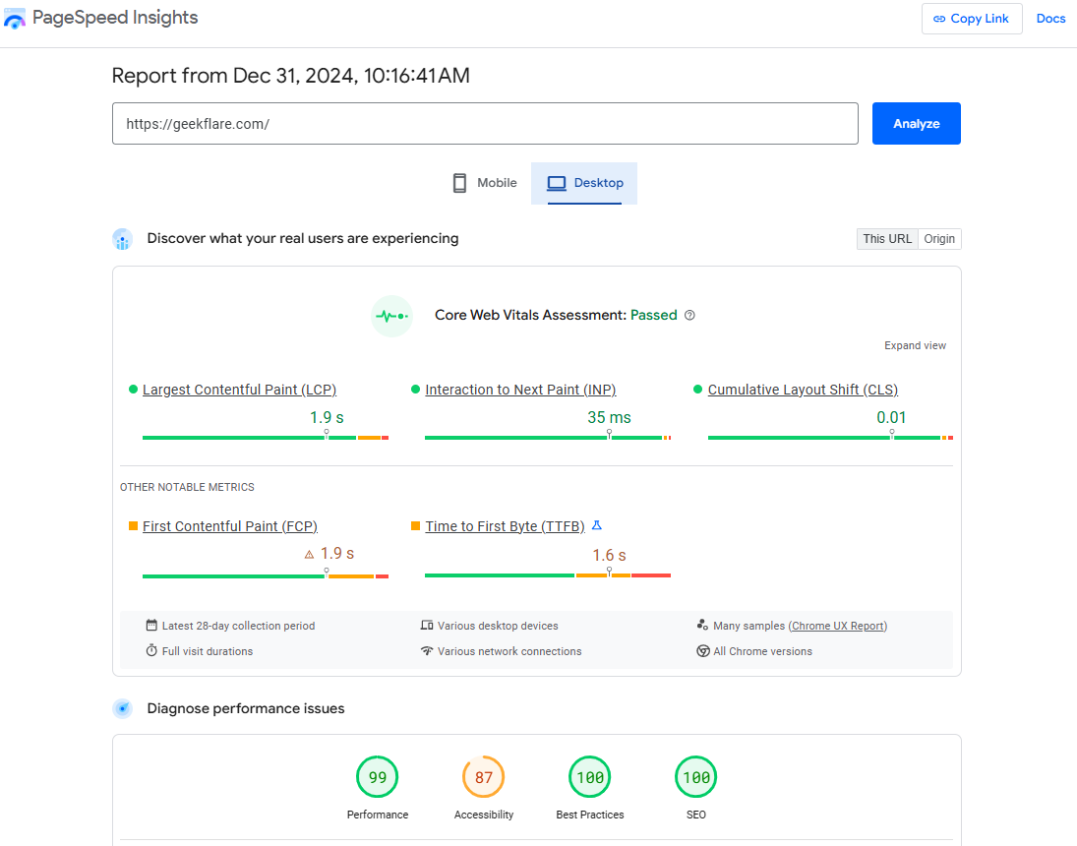Click the 'All Chrome versions' text
Viewport: 1077px width, 846px height.
point(762,651)
